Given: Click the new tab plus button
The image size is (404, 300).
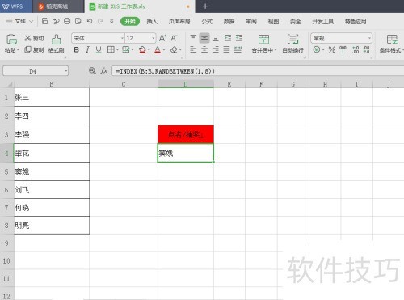Looking at the screenshot, I should (x=205, y=6).
